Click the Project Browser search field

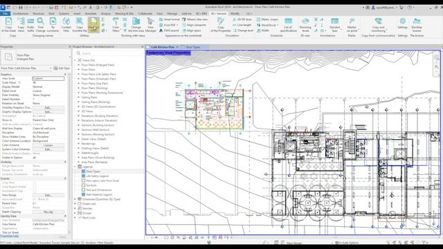click(109, 53)
